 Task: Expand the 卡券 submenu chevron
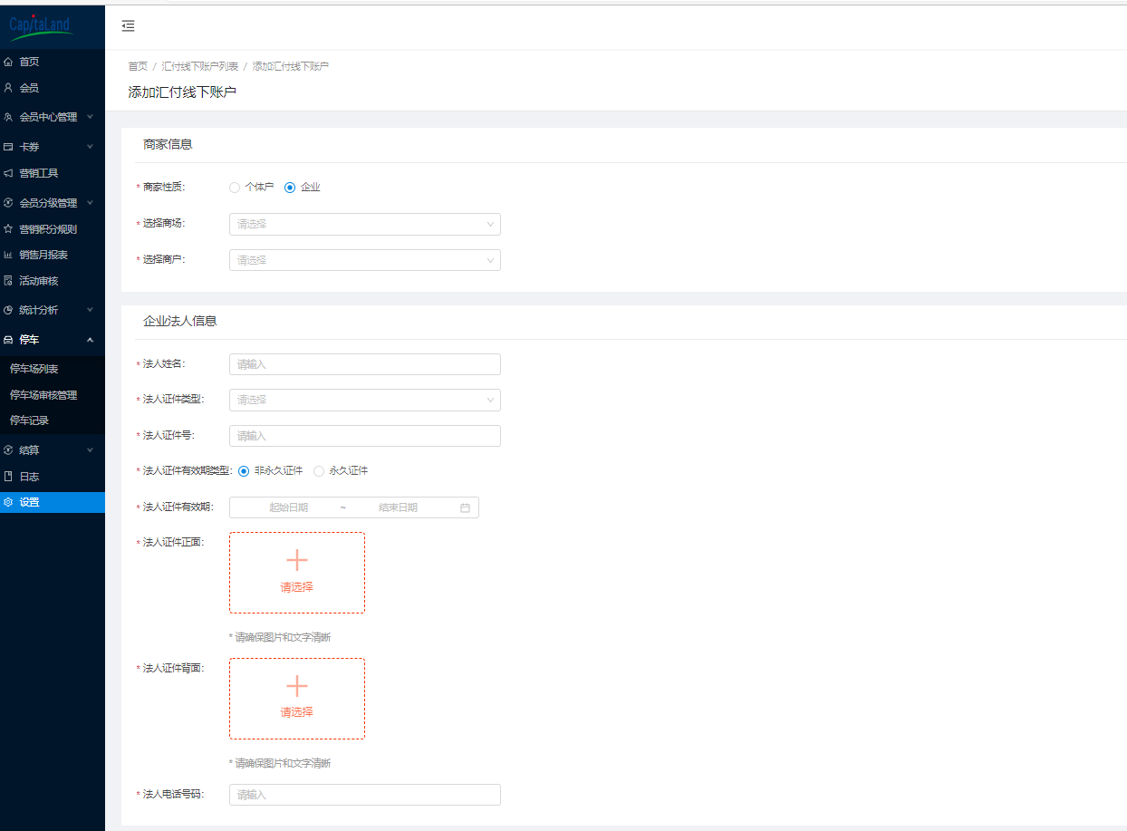90,147
